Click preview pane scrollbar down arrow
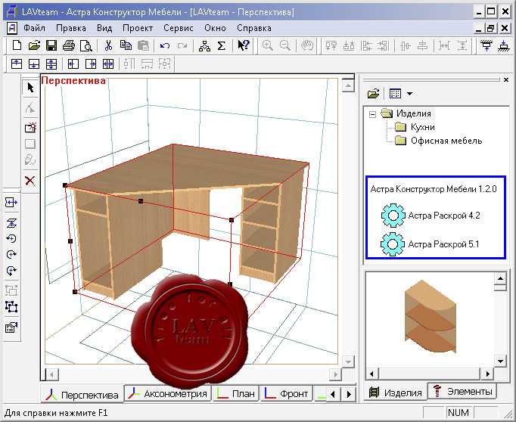The image size is (516, 422). 500,361
